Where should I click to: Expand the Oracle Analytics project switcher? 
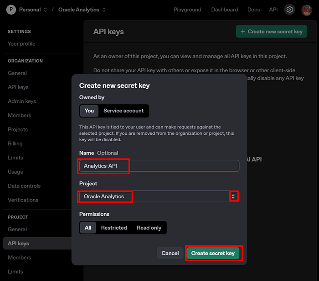click(104, 10)
